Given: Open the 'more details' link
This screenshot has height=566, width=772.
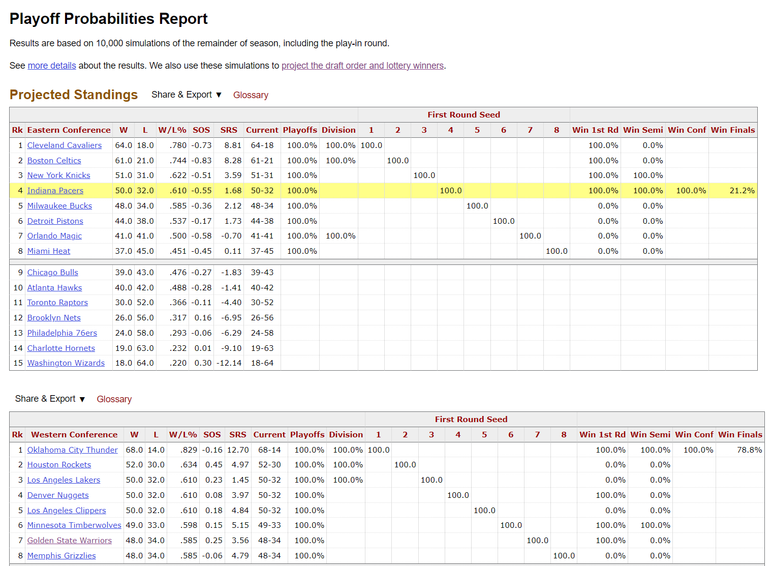Looking at the screenshot, I should click(52, 66).
